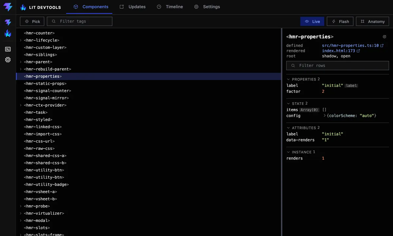The height and width of the screenshot is (236, 393).
Task: Collapse the STATE section
Action: click(297, 104)
